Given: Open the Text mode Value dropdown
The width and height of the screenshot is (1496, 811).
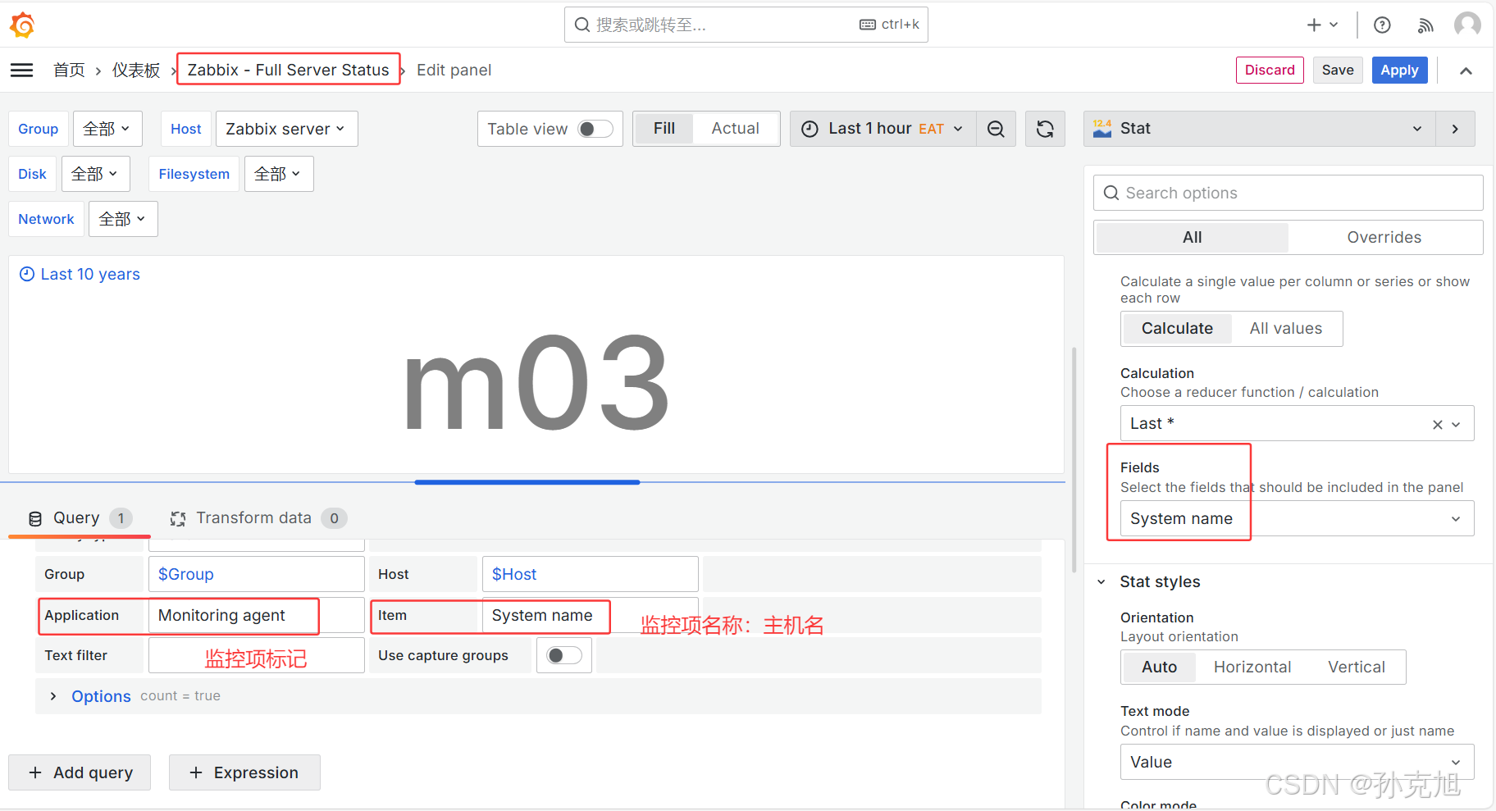Looking at the screenshot, I should point(1297,762).
